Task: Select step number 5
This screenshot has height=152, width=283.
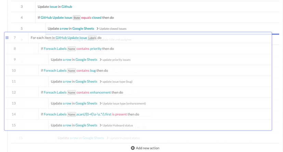Action: (22, 28)
